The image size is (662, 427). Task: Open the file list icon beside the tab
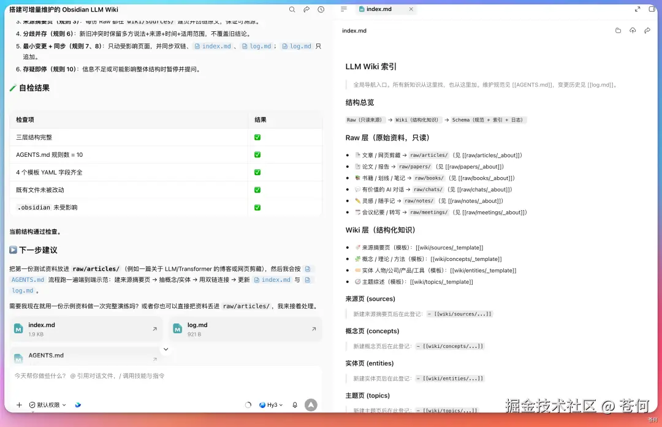(344, 9)
